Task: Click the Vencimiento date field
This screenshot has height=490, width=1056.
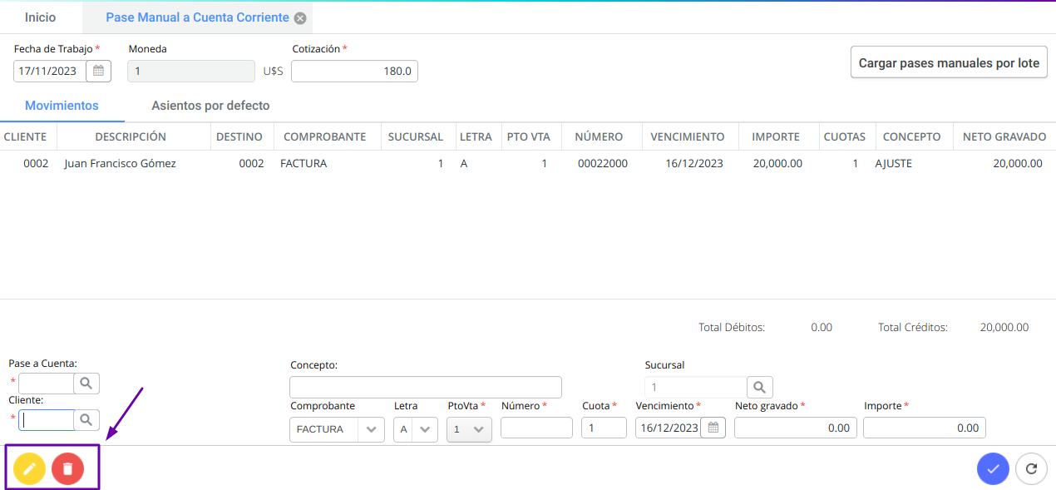Action: click(669, 428)
